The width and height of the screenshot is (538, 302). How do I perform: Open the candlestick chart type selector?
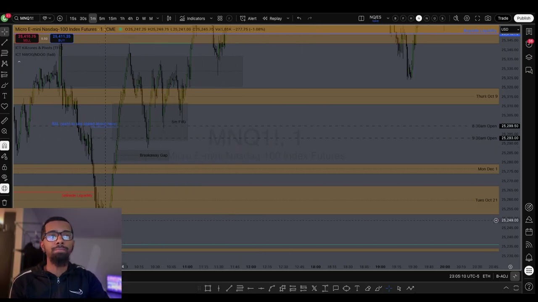(x=169, y=18)
